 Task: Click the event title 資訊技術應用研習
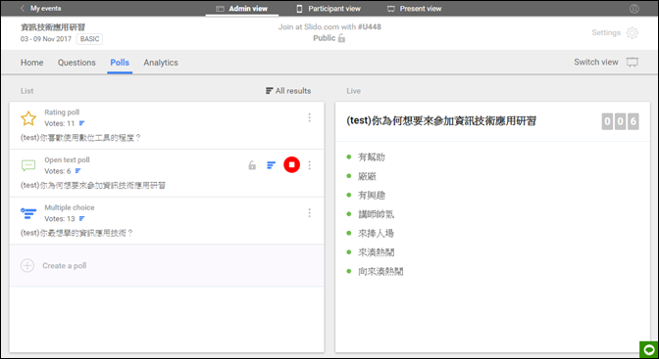coord(53,27)
